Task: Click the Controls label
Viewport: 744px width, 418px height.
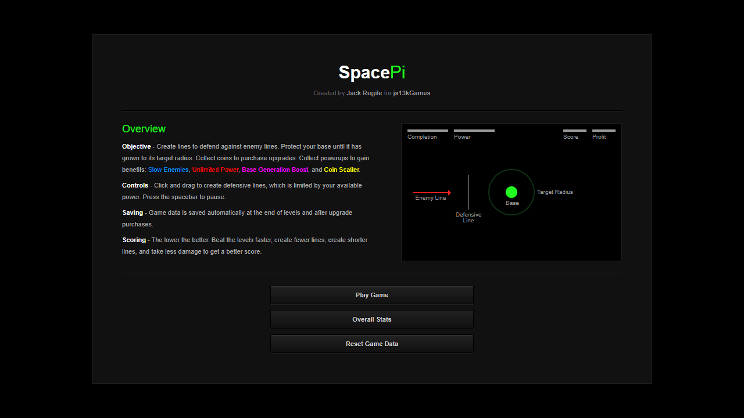Action: [x=135, y=185]
